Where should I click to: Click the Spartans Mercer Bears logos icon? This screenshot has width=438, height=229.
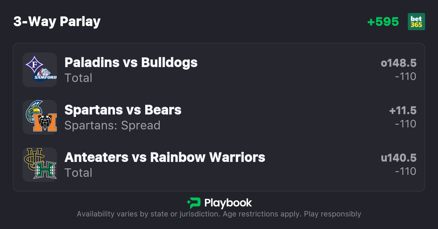pos(40,117)
